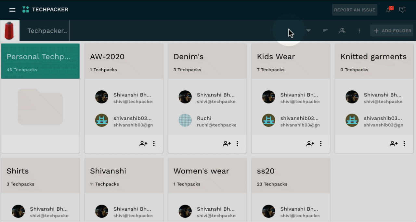This screenshot has width=416, height=222.
Task: Open the Personal Techpacks folder card
Action: pyautogui.click(x=40, y=61)
